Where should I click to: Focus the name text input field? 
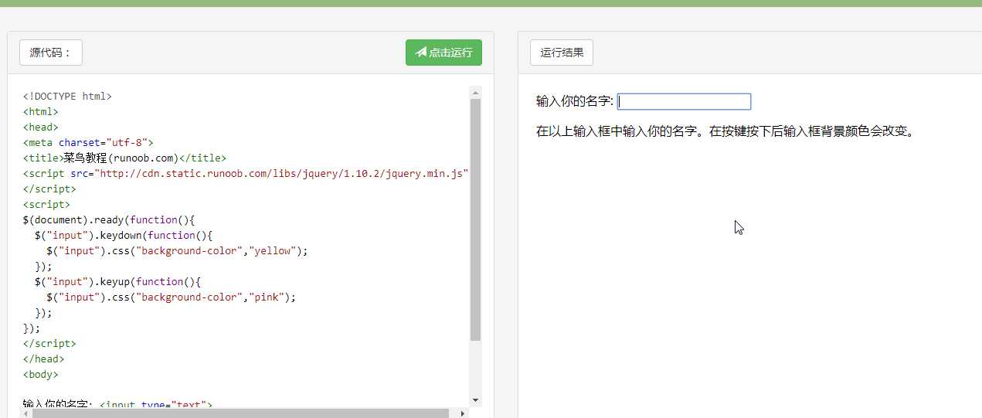click(x=684, y=101)
